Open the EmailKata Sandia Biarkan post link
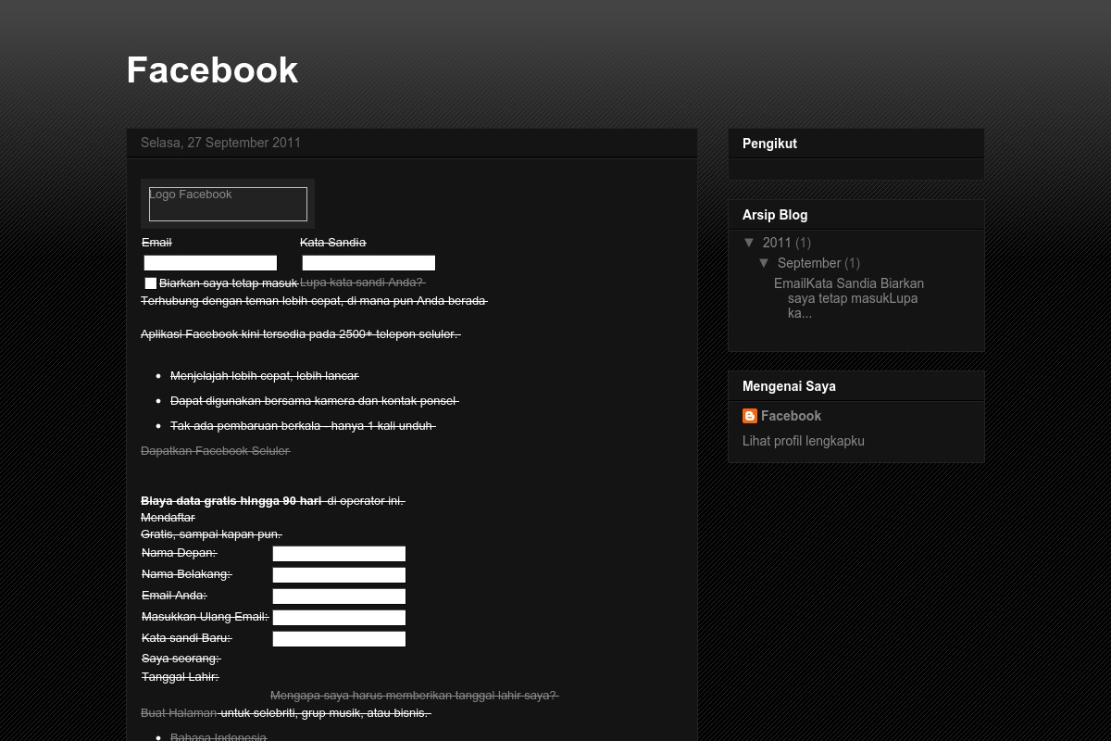 tap(849, 298)
